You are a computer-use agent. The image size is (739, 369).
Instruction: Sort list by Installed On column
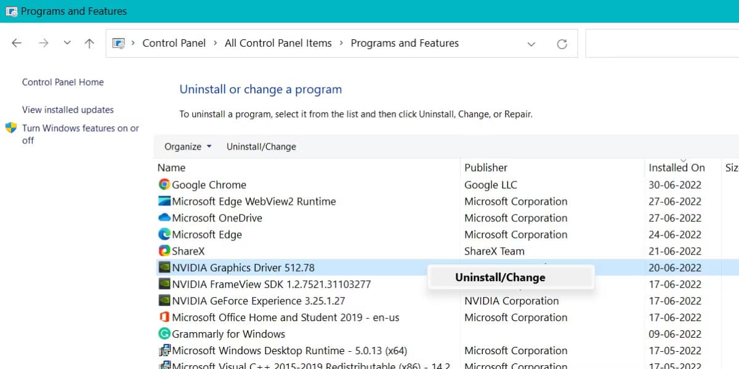pyautogui.click(x=676, y=167)
